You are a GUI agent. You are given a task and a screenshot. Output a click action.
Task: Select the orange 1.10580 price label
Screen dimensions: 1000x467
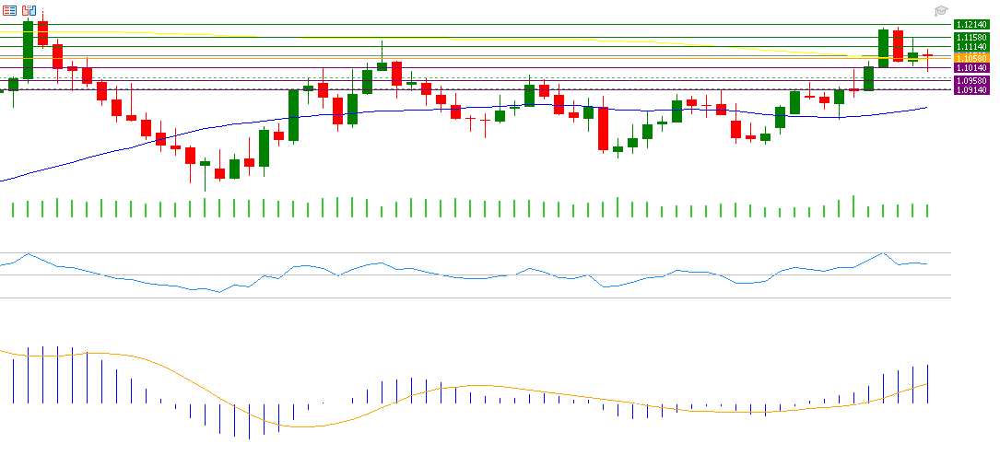point(971,58)
